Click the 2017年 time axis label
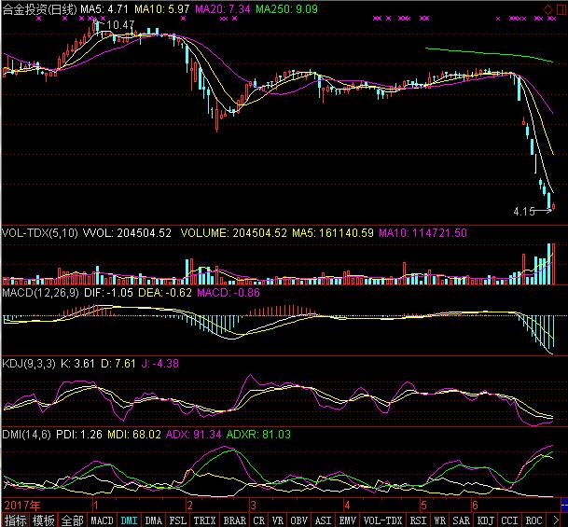This screenshot has height=527, width=568. pyautogui.click(x=22, y=505)
